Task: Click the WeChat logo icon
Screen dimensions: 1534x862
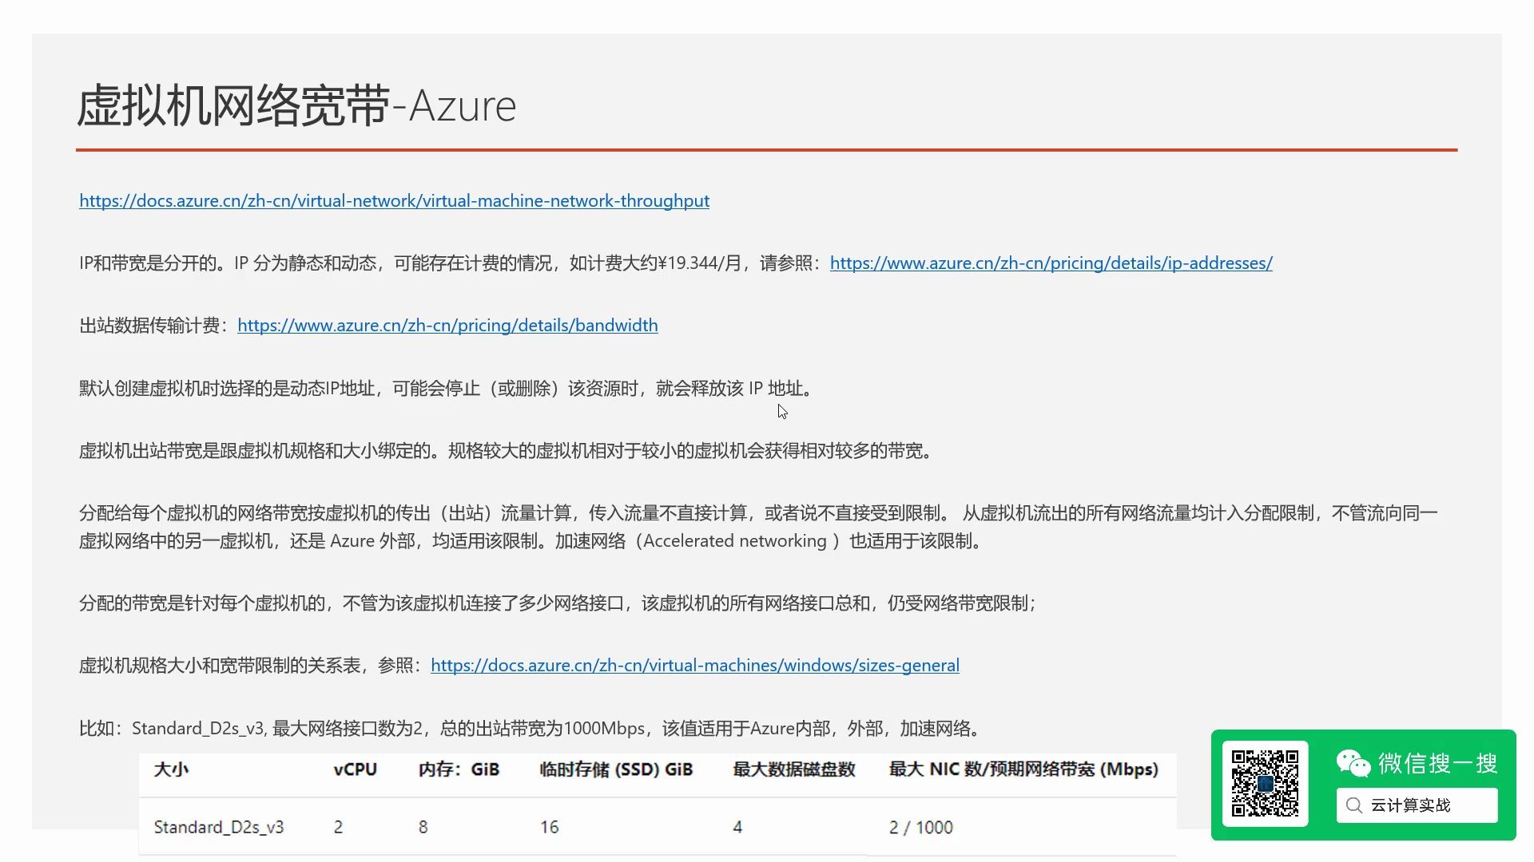Action: [1353, 763]
